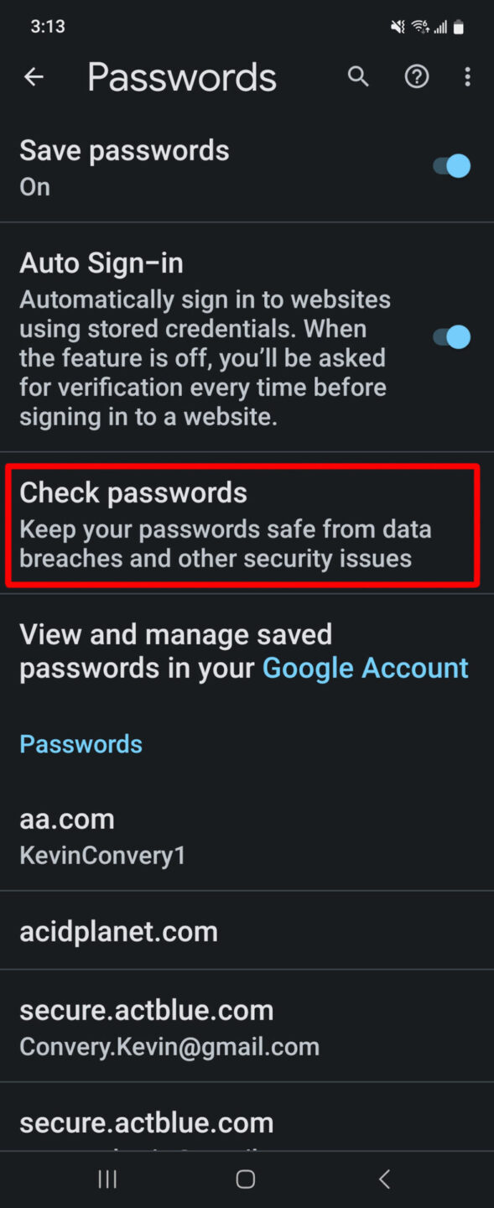494x1208 pixels.
Task: Tap the battery indicator in status bar
Action: (x=459, y=26)
